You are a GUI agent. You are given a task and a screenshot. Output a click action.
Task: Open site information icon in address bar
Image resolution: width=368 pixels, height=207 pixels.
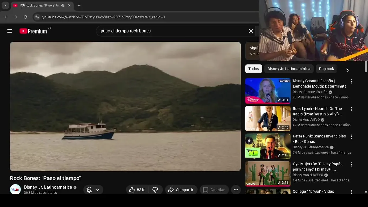[37, 17]
